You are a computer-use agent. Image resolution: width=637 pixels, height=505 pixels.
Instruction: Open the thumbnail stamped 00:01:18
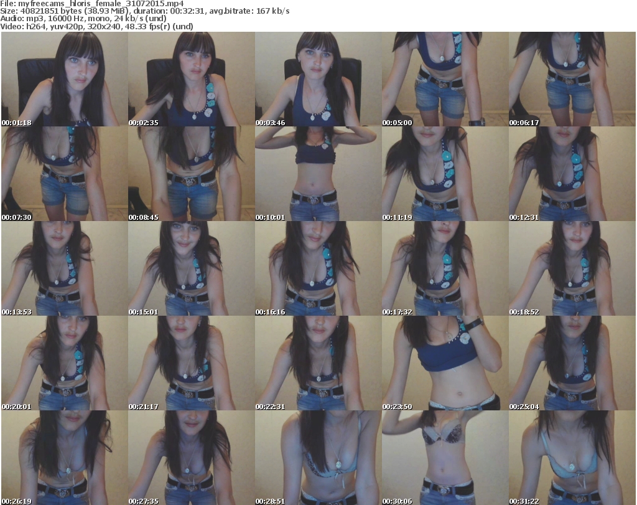coord(65,79)
